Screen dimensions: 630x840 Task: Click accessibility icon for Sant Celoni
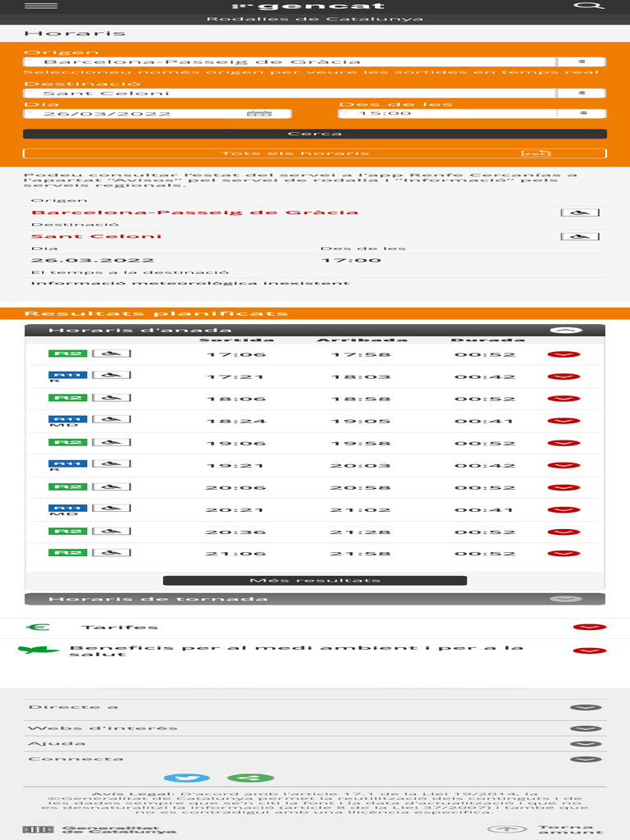pos(580,236)
